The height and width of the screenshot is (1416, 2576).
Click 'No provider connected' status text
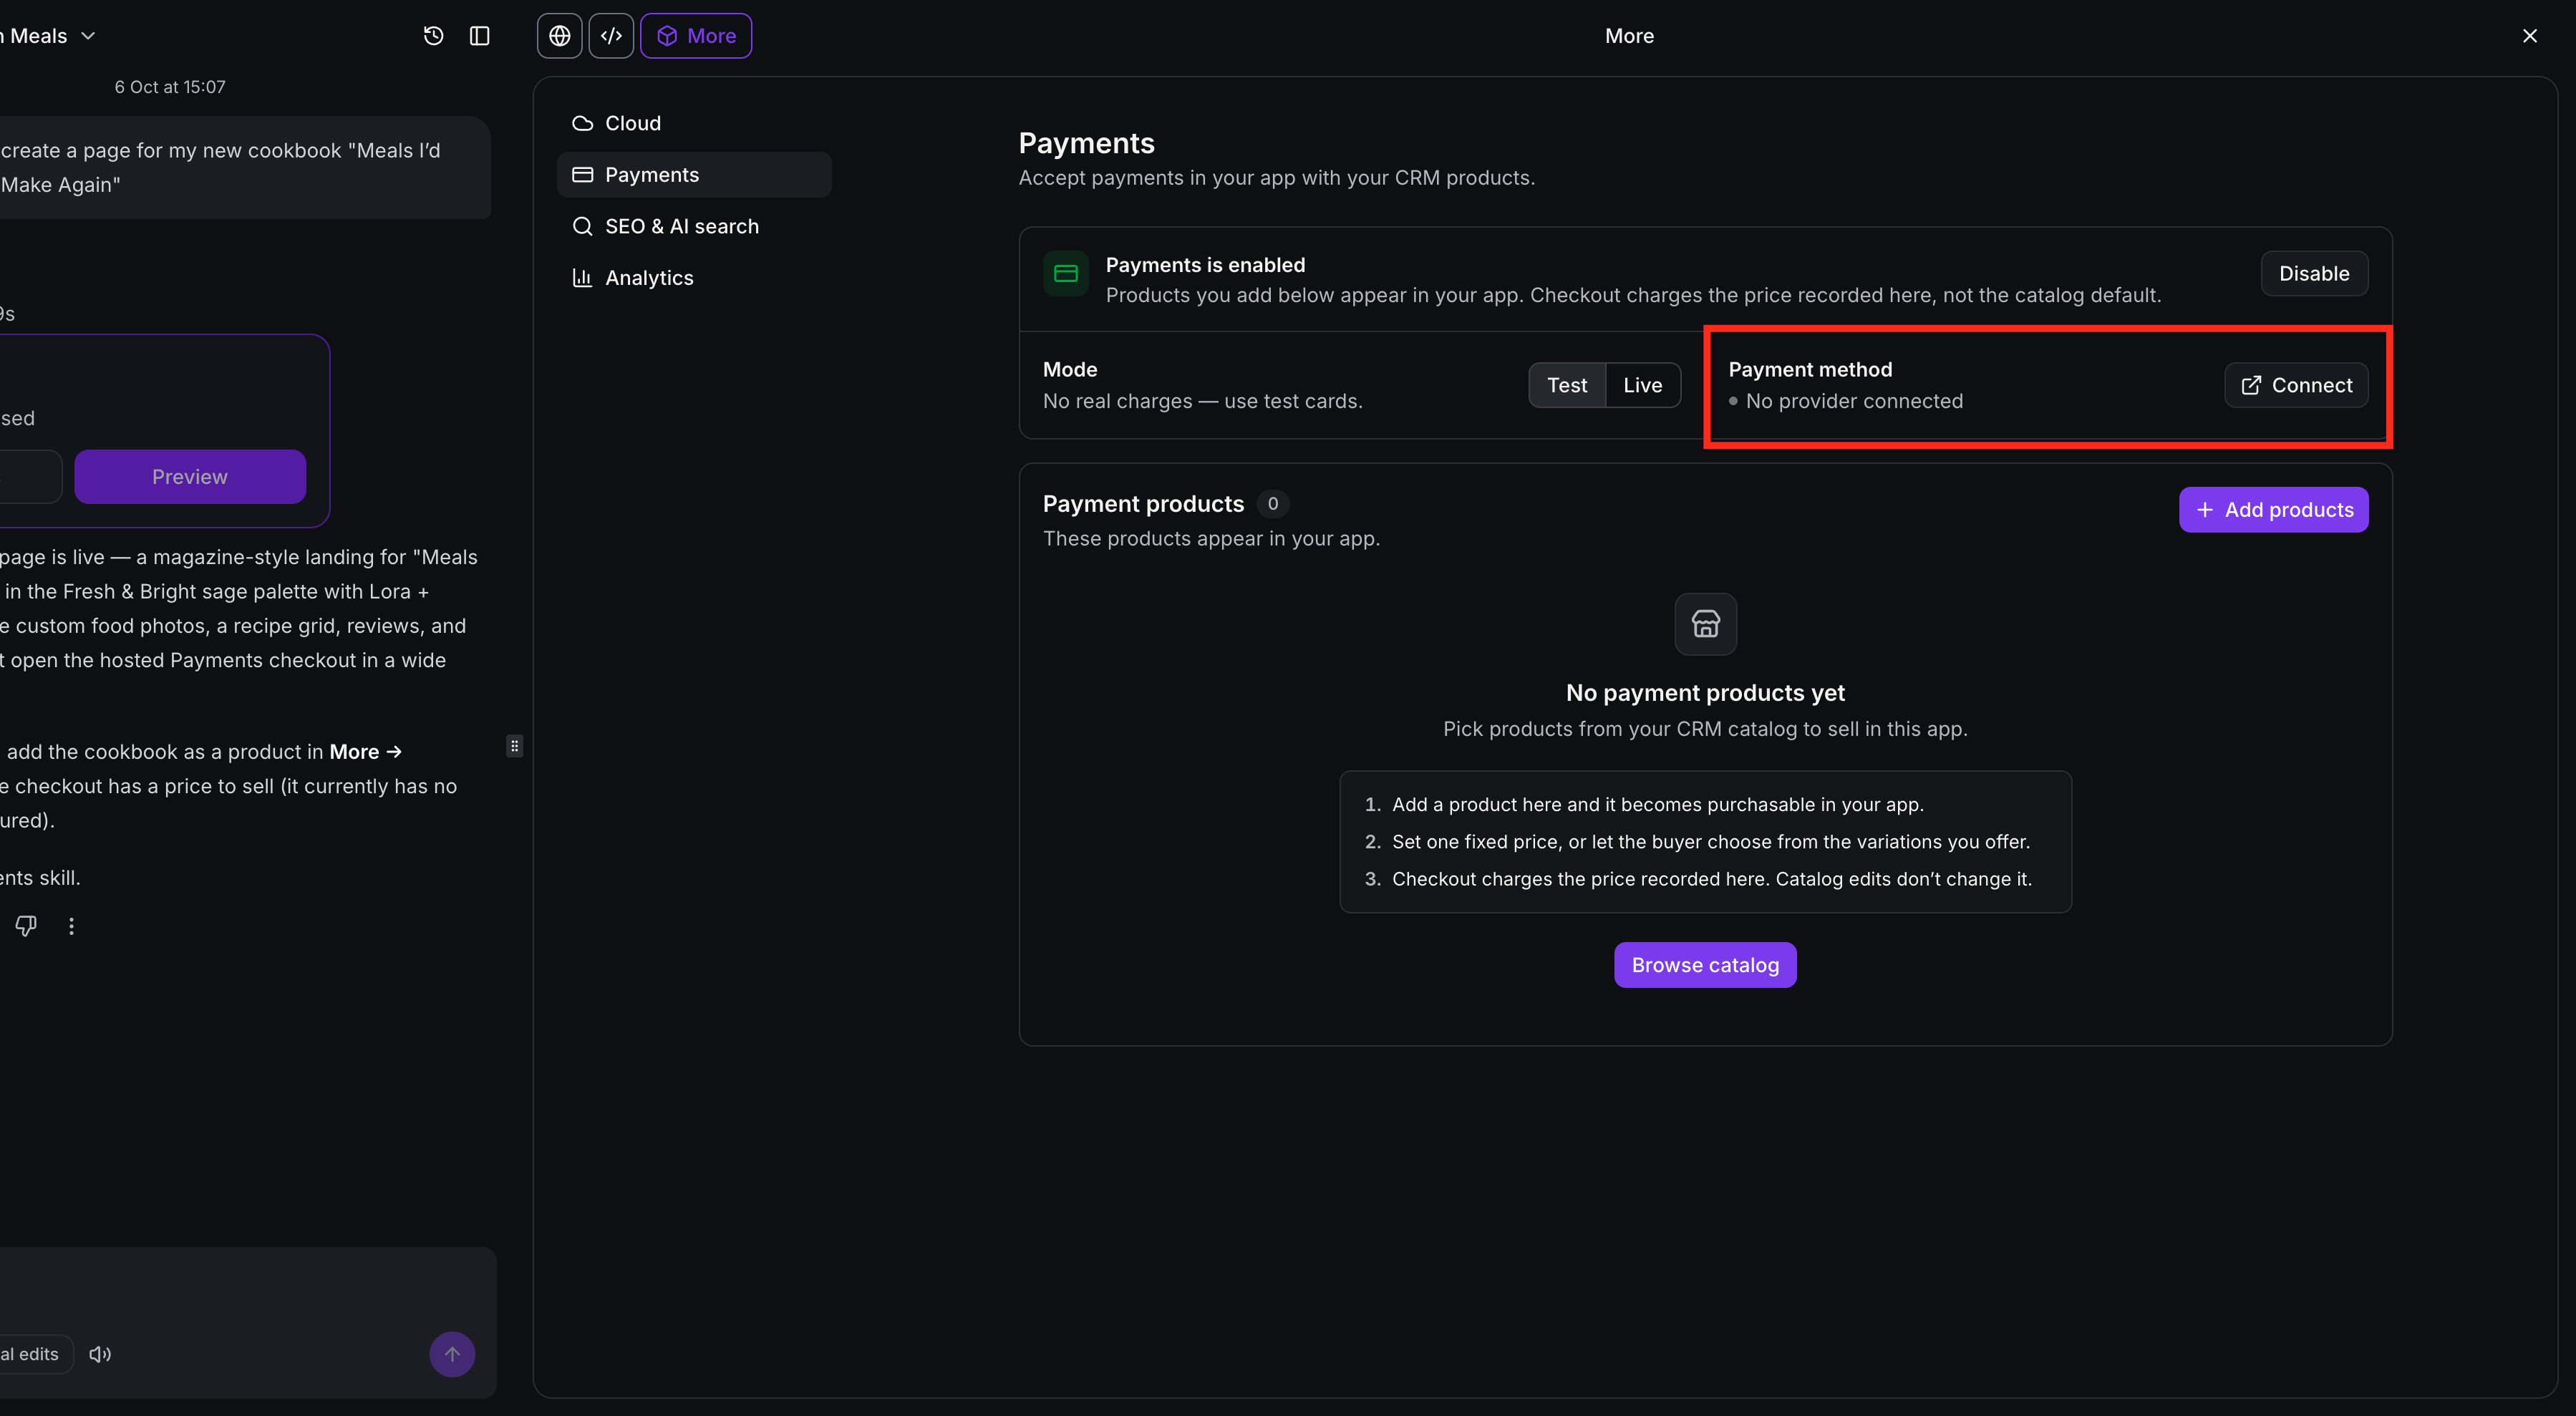tap(1854, 401)
